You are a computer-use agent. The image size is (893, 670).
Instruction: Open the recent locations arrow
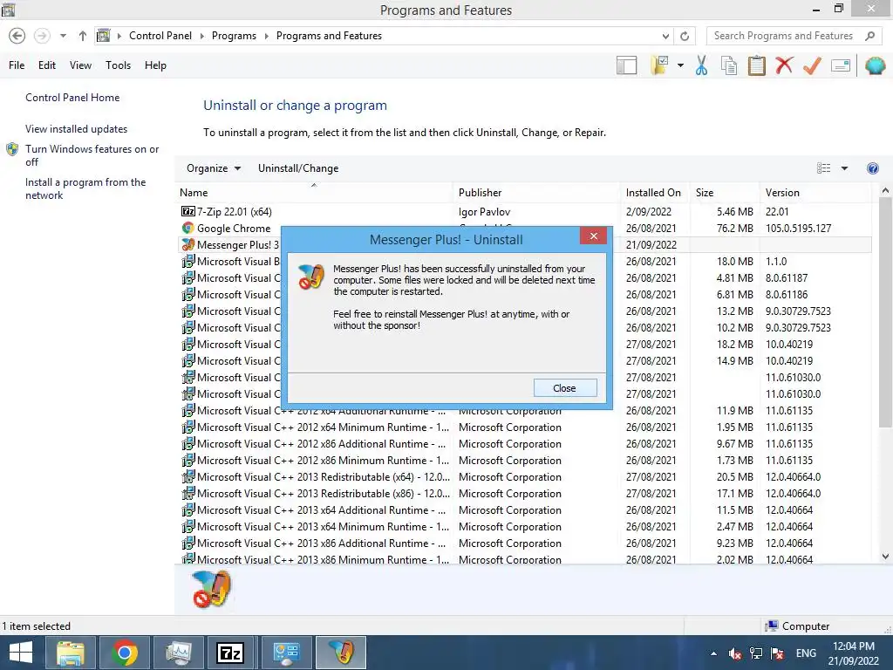pyautogui.click(x=63, y=36)
